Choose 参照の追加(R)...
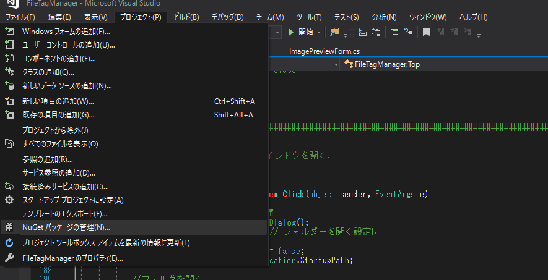The image size is (548, 280). 134,159
